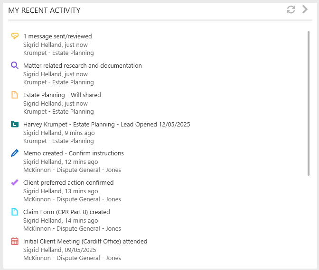Click the orange document icon for Will shared
Viewport: 319px width, 270px height.
pyautogui.click(x=15, y=95)
